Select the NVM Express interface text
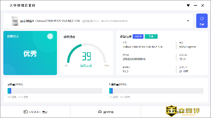The height and width of the screenshot is (118, 211). tap(187, 47)
